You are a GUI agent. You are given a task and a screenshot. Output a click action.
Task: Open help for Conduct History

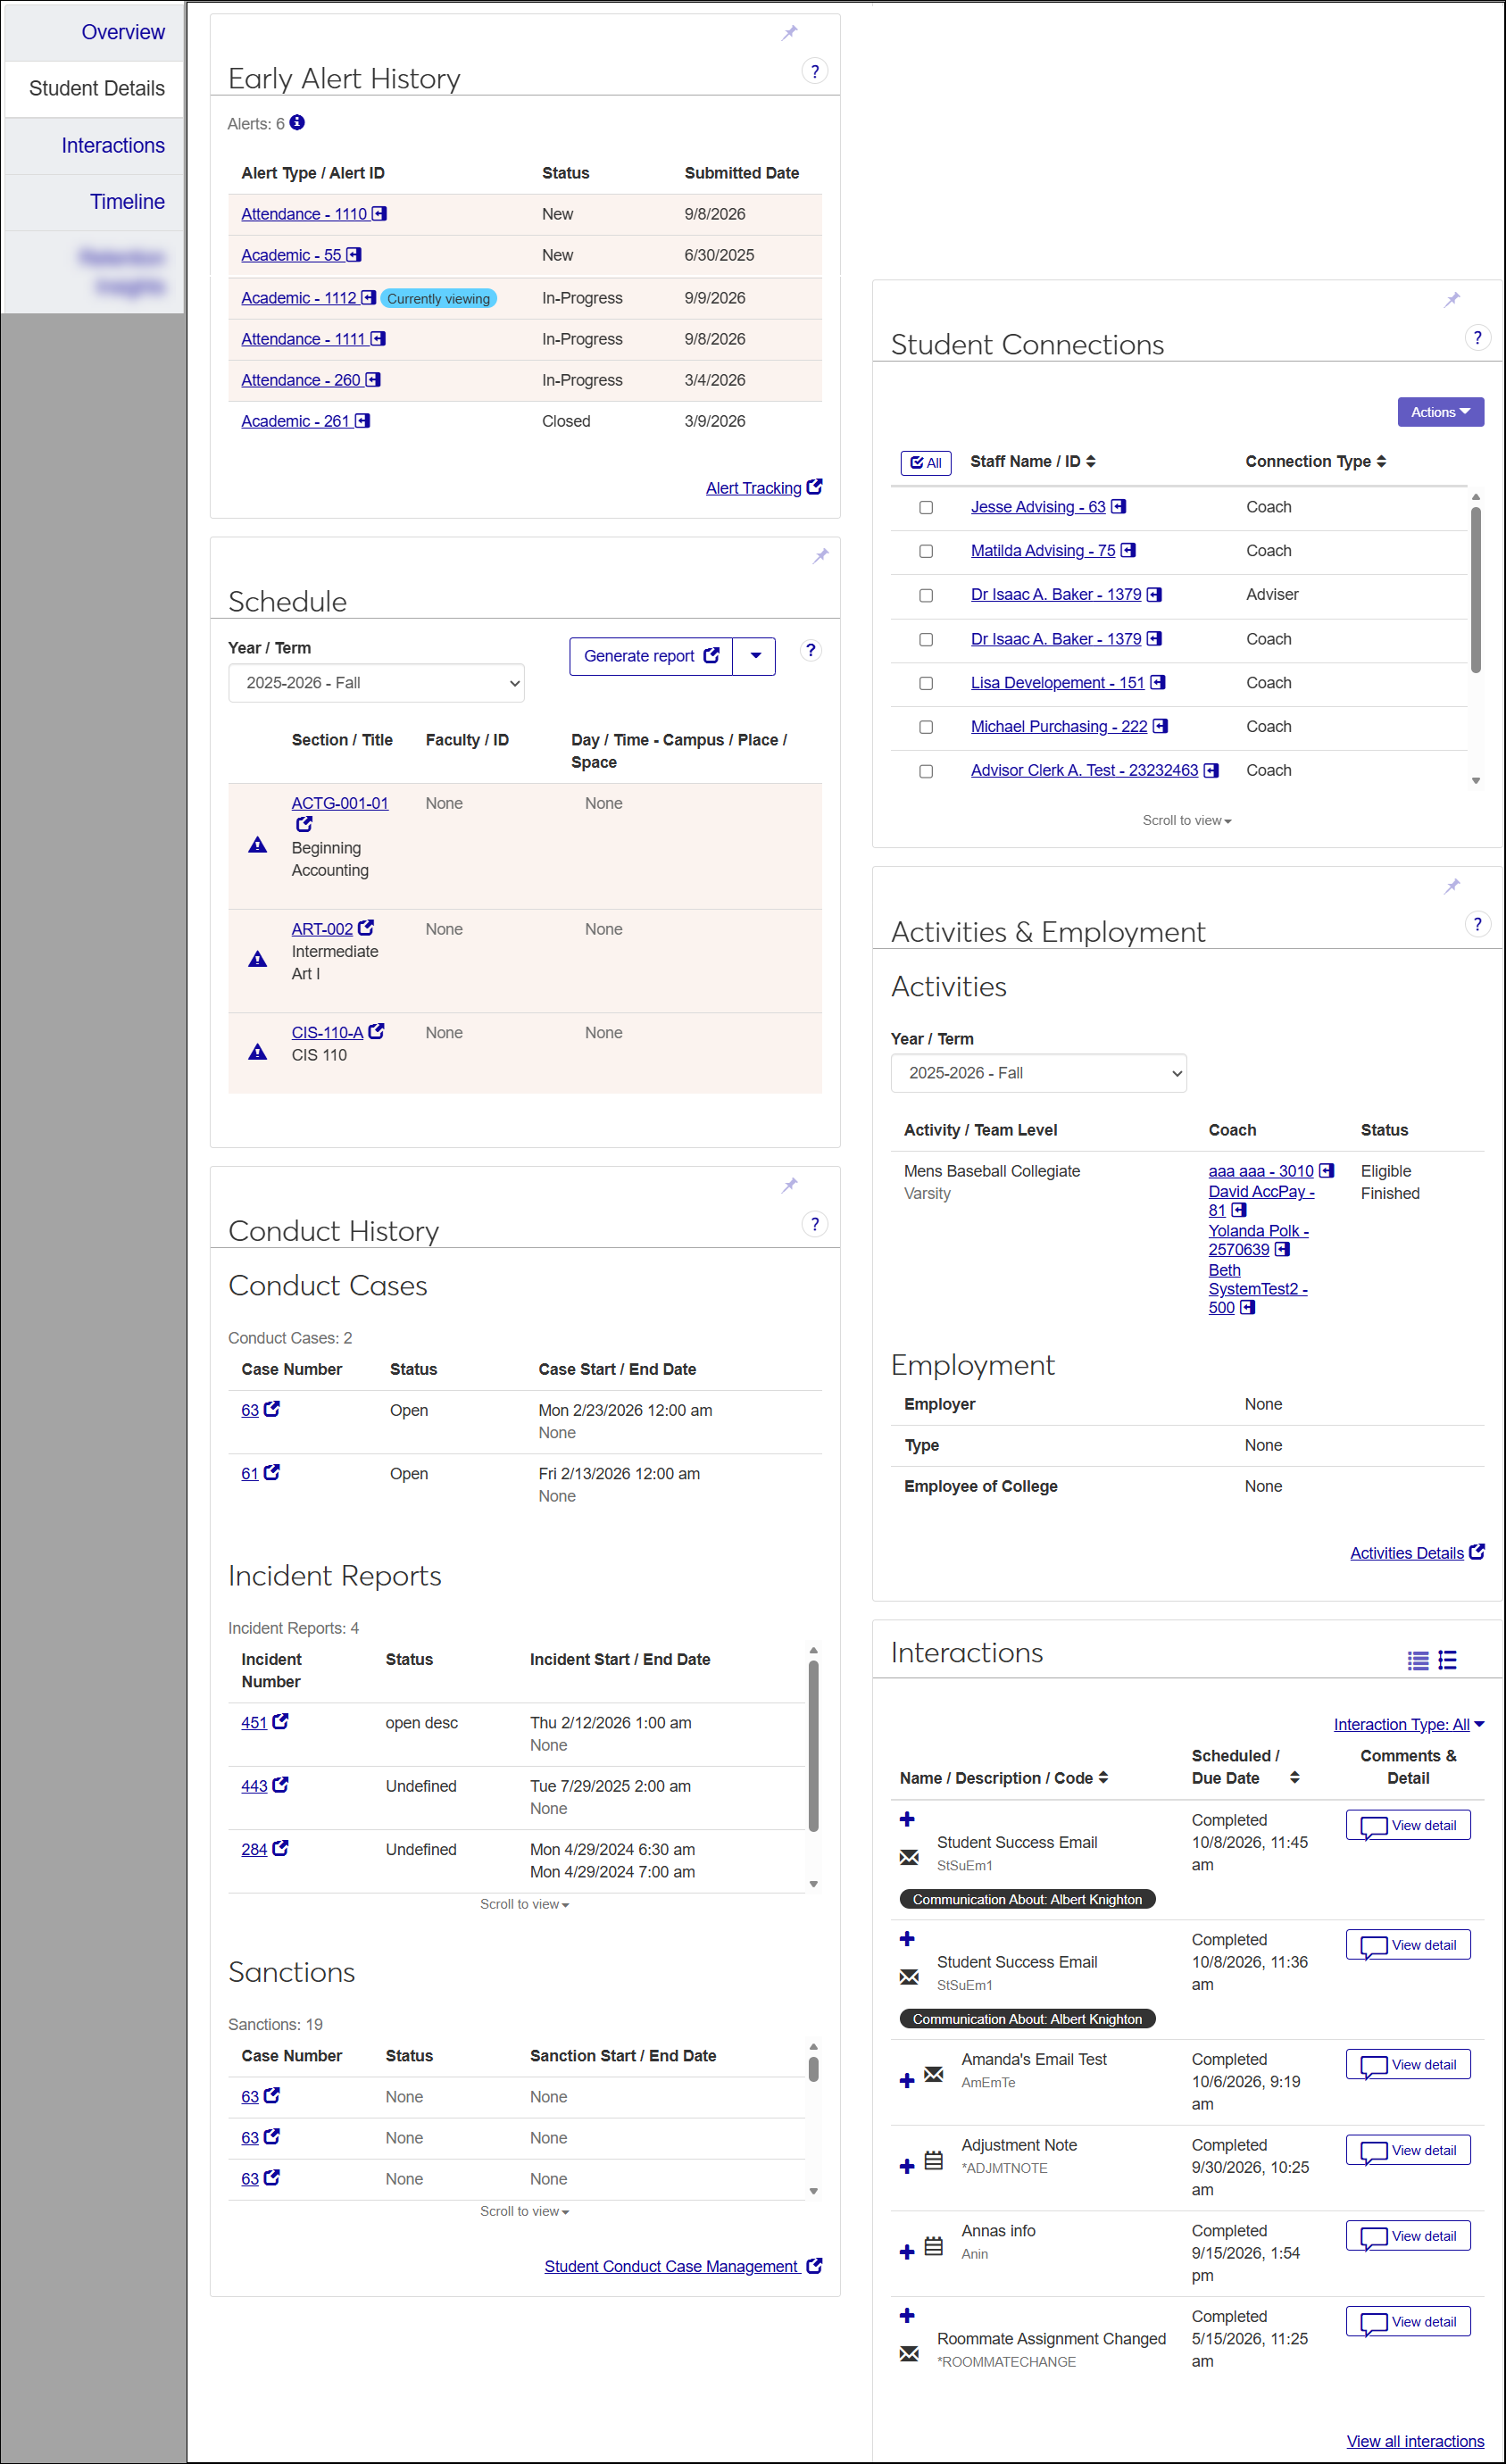click(815, 1224)
